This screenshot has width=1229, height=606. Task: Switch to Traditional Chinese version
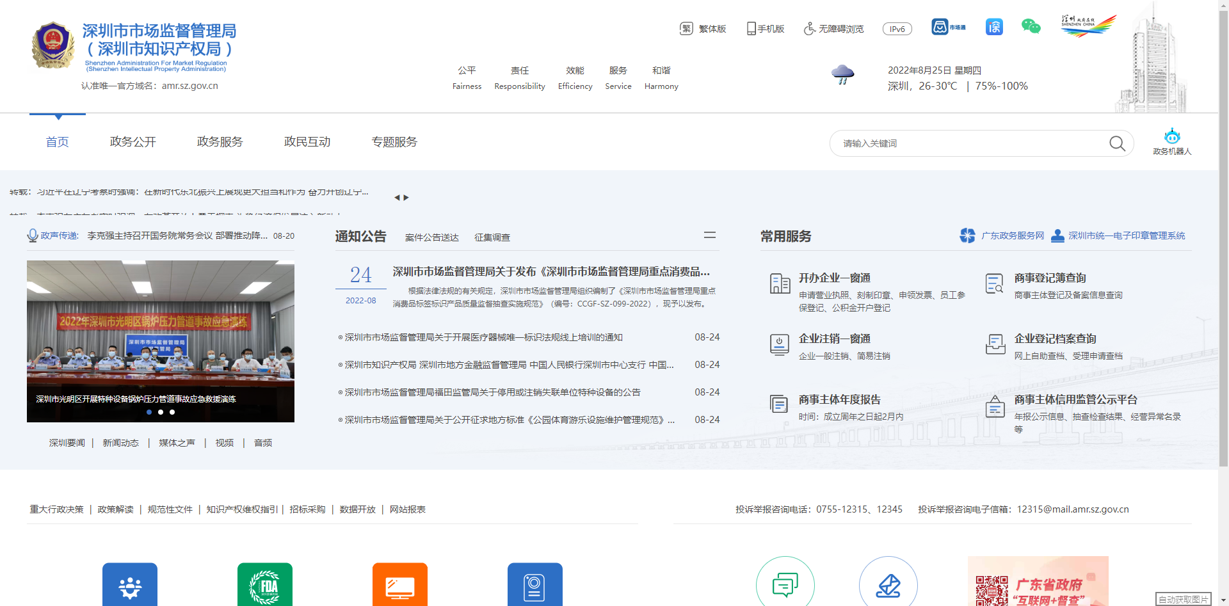tap(703, 29)
